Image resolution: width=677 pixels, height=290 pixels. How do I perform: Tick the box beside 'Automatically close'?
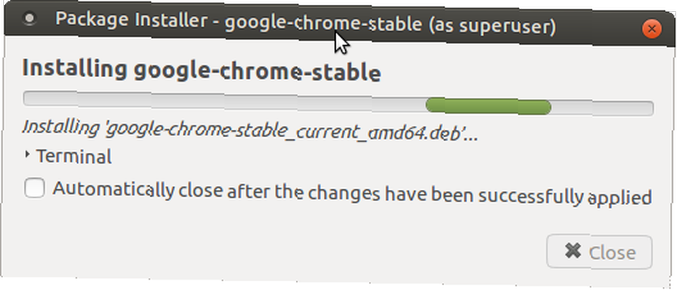(x=34, y=189)
